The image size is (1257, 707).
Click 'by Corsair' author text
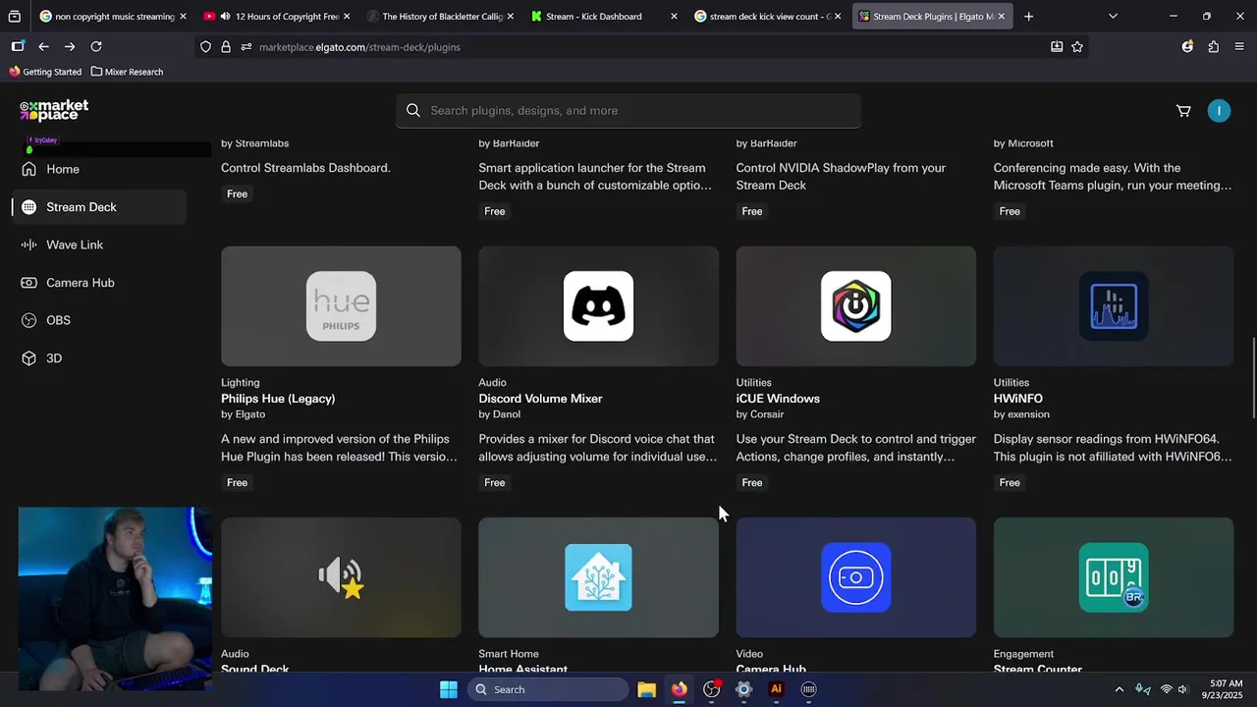point(760,414)
